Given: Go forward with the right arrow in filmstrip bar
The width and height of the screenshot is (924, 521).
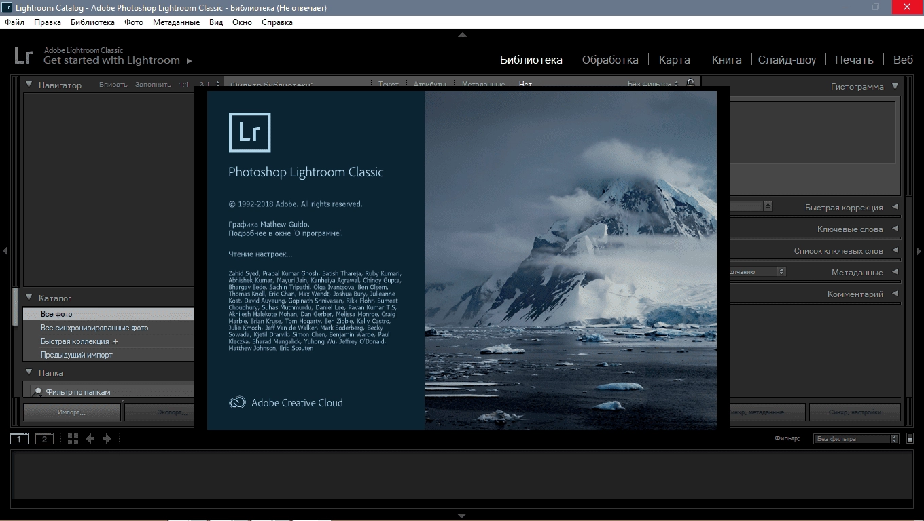Looking at the screenshot, I should [107, 439].
